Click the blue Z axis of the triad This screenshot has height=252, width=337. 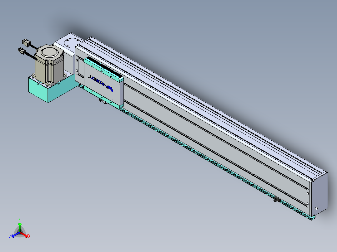tap(16, 235)
